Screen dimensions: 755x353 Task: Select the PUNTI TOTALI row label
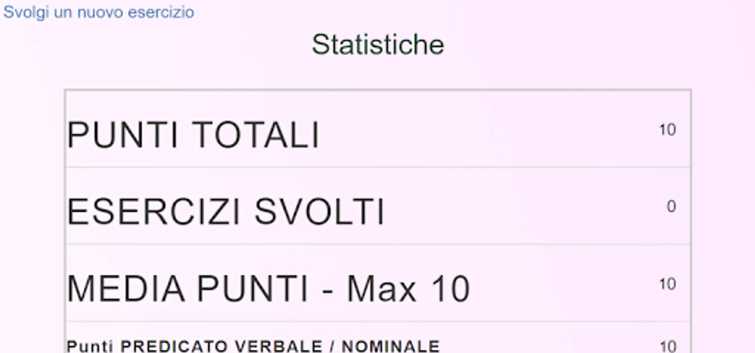[193, 135]
